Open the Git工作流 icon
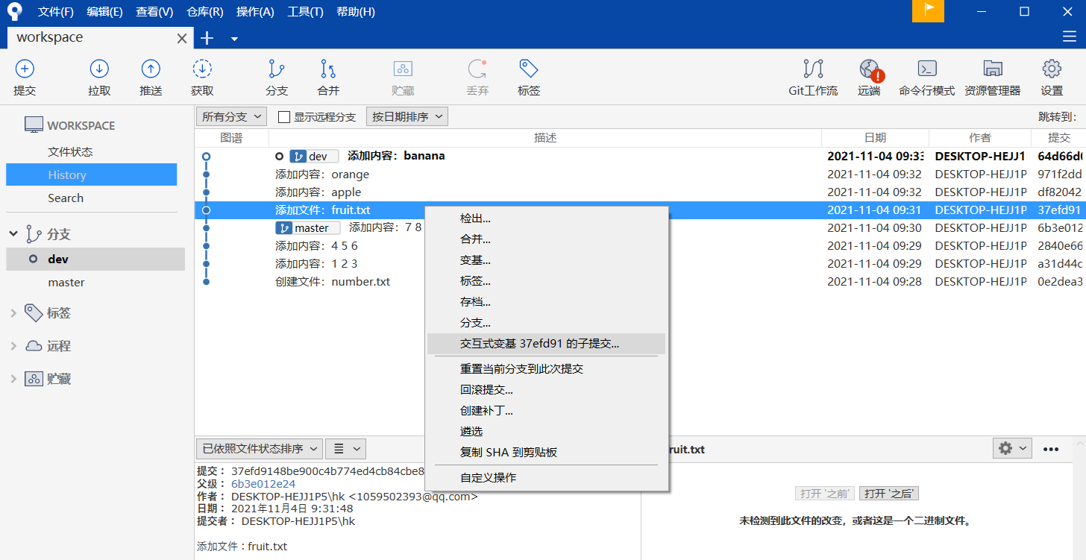Image resolution: width=1086 pixels, height=560 pixels. [812, 77]
